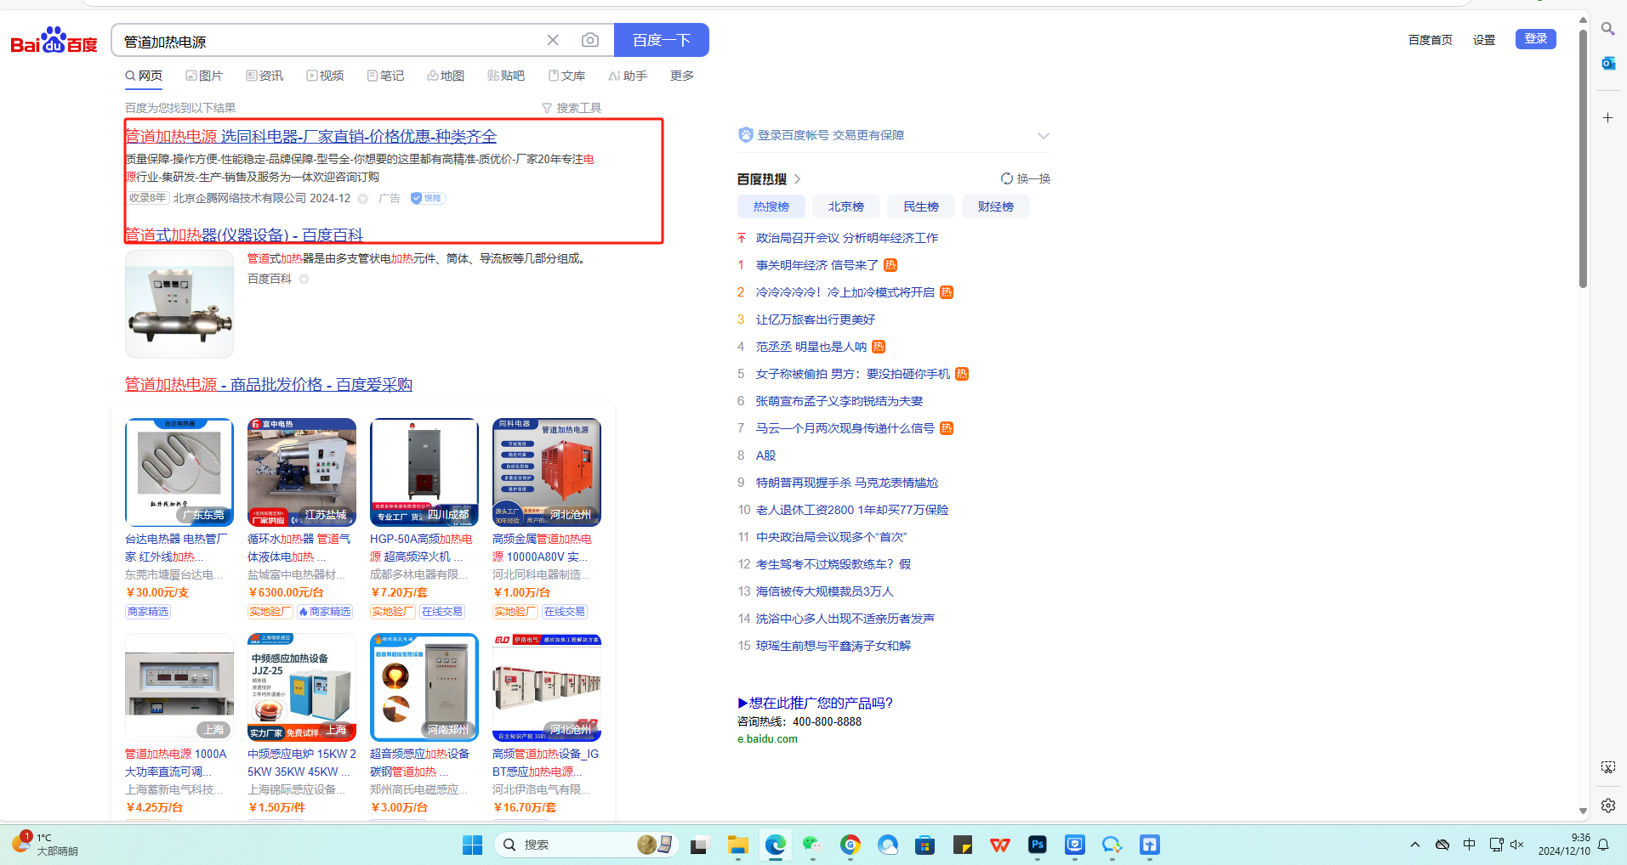Switch to the 笔记 tab
Screen dimensions: 1627x865
[385, 76]
